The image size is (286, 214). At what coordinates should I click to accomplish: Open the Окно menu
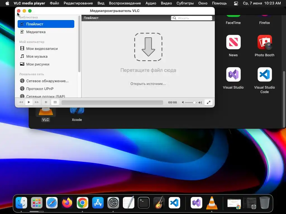pyautogui.click(x=203, y=3)
